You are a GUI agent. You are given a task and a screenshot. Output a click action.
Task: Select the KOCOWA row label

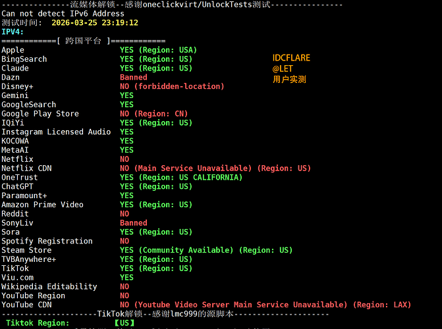(x=15, y=141)
